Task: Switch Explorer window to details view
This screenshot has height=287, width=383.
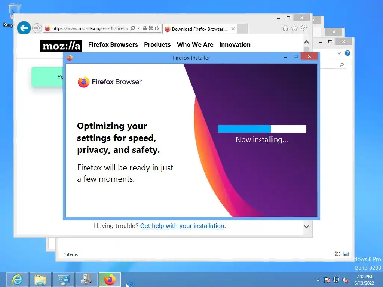Action: point(338,254)
